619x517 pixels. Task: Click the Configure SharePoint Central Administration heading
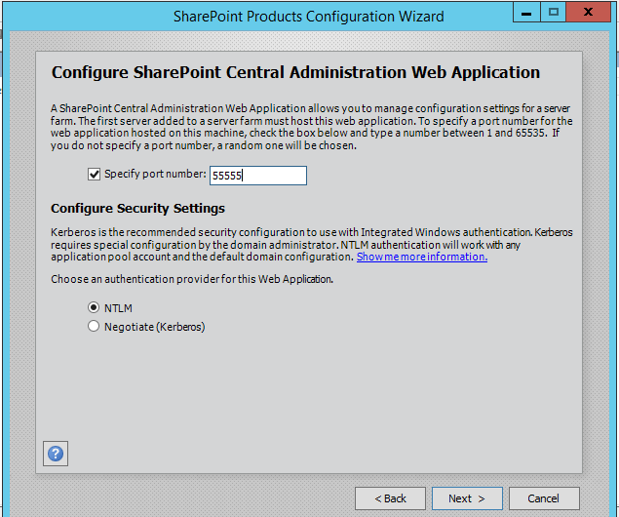pyautogui.click(x=295, y=72)
